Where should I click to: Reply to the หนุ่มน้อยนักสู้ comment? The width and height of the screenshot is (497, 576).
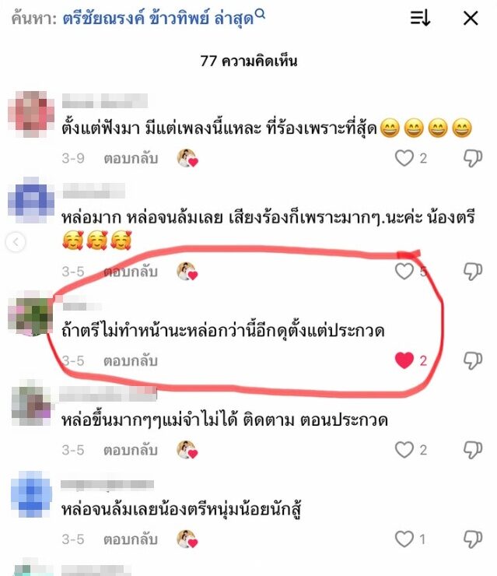(x=131, y=539)
